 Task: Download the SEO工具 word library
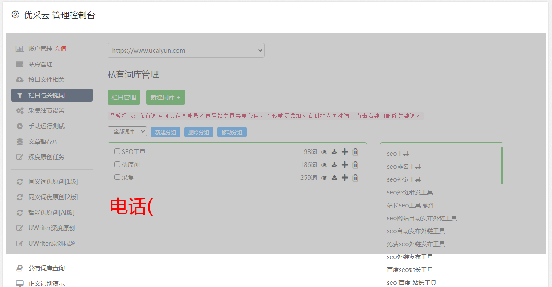(x=334, y=152)
